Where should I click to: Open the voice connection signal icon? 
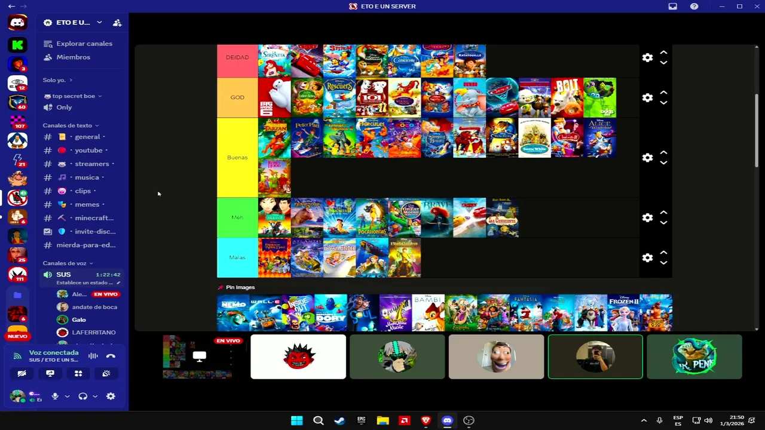(x=17, y=356)
